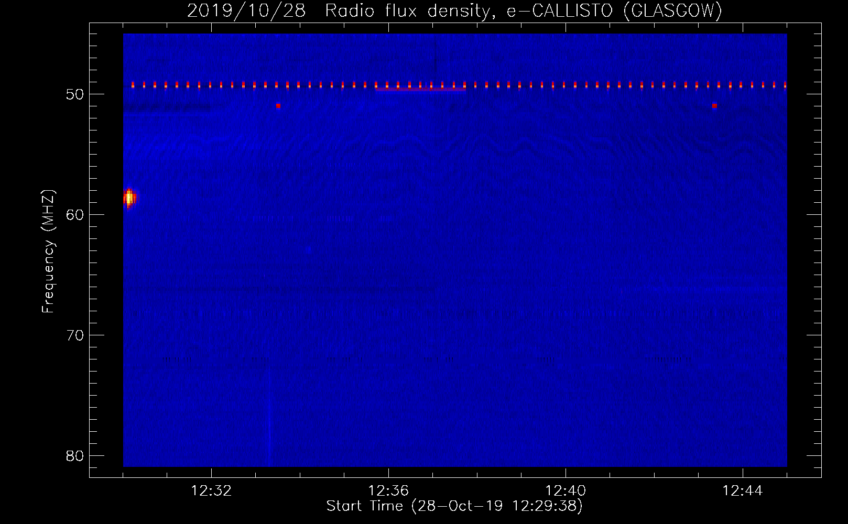Select the '70' frequency axis label
This screenshot has width=848, height=524.
pyautogui.click(x=75, y=335)
